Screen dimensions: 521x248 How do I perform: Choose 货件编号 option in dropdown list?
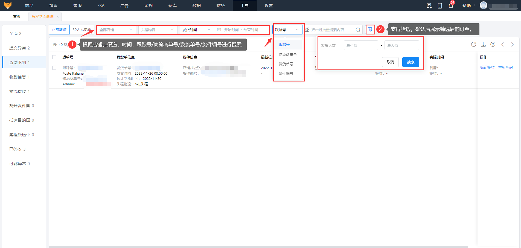tap(286, 74)
